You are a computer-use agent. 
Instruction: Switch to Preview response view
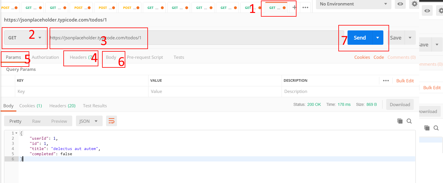[59, 121]
